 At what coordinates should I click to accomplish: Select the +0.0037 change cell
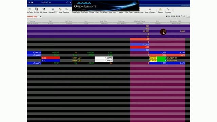click(x=34, y=63)
